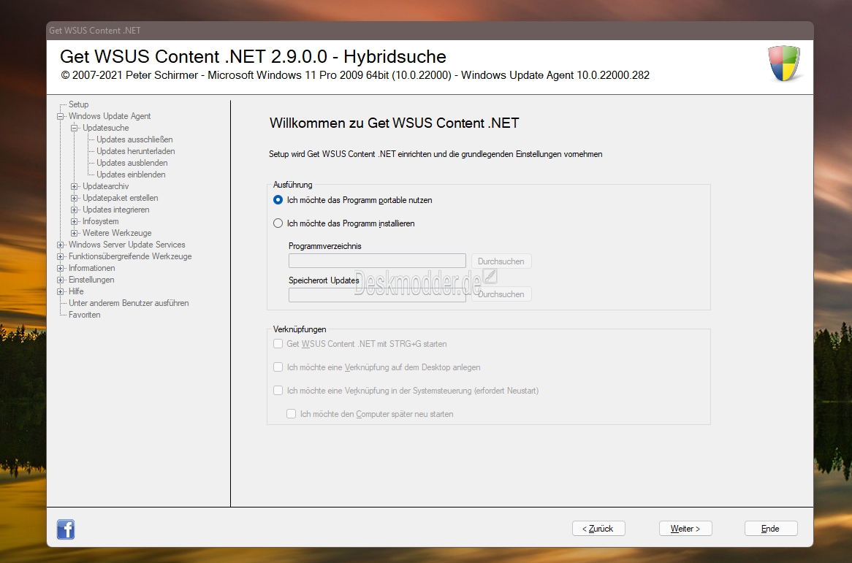Screen dimensions: 852x563
Task: Select Updates einblenden tree entry
Action: tap(131, 175)
